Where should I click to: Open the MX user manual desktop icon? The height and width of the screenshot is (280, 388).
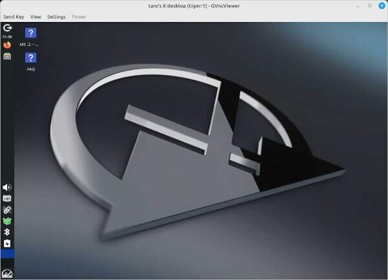click(30, 34)
